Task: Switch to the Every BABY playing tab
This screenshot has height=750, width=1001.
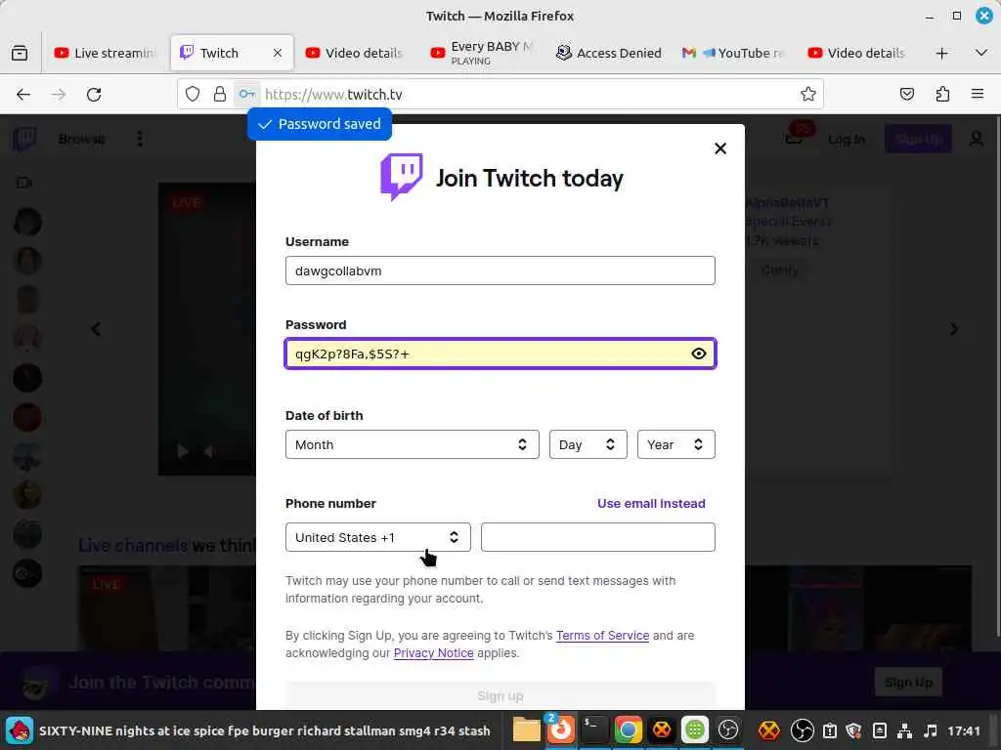Action: [482, 53]
